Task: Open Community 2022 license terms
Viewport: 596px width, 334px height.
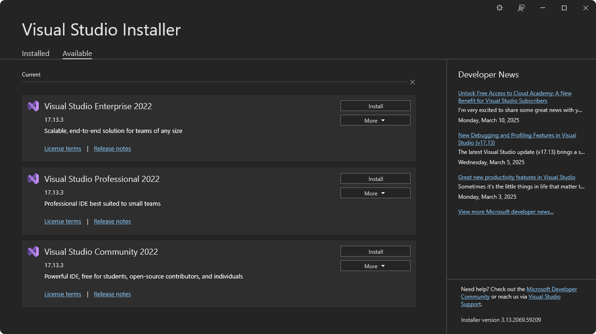Action: pyautogui.click(x=63, y=294)
